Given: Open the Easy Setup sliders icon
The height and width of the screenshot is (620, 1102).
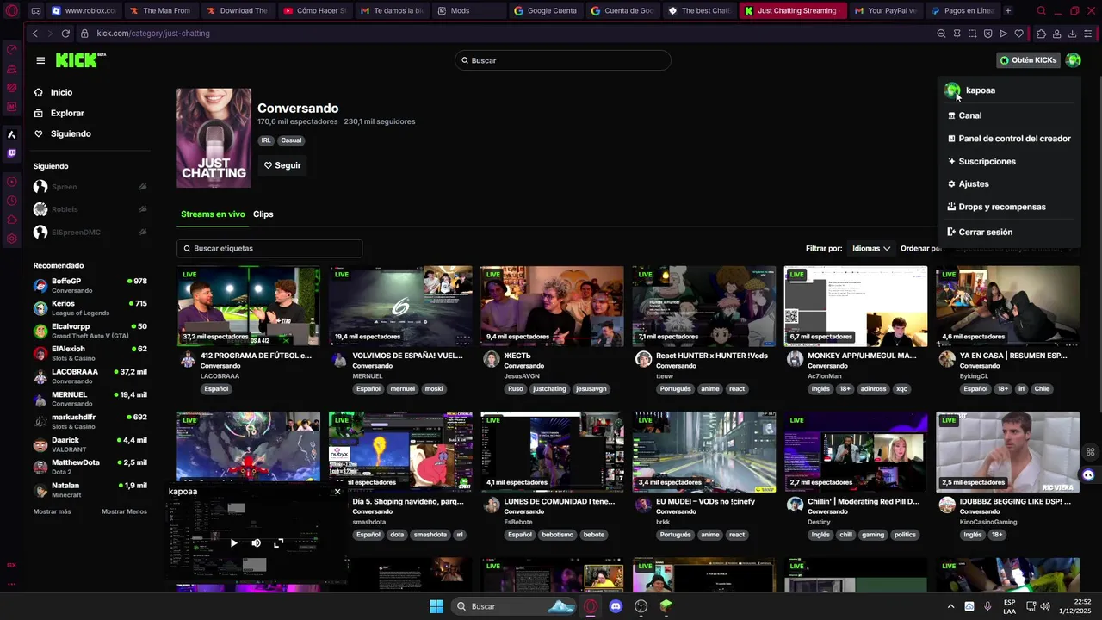Looking at the screenshot, I should pos(1088,34).
